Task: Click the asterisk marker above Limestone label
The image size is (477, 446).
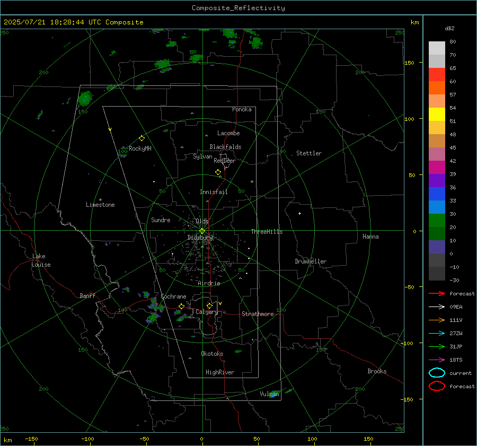Action: point(100,200)
